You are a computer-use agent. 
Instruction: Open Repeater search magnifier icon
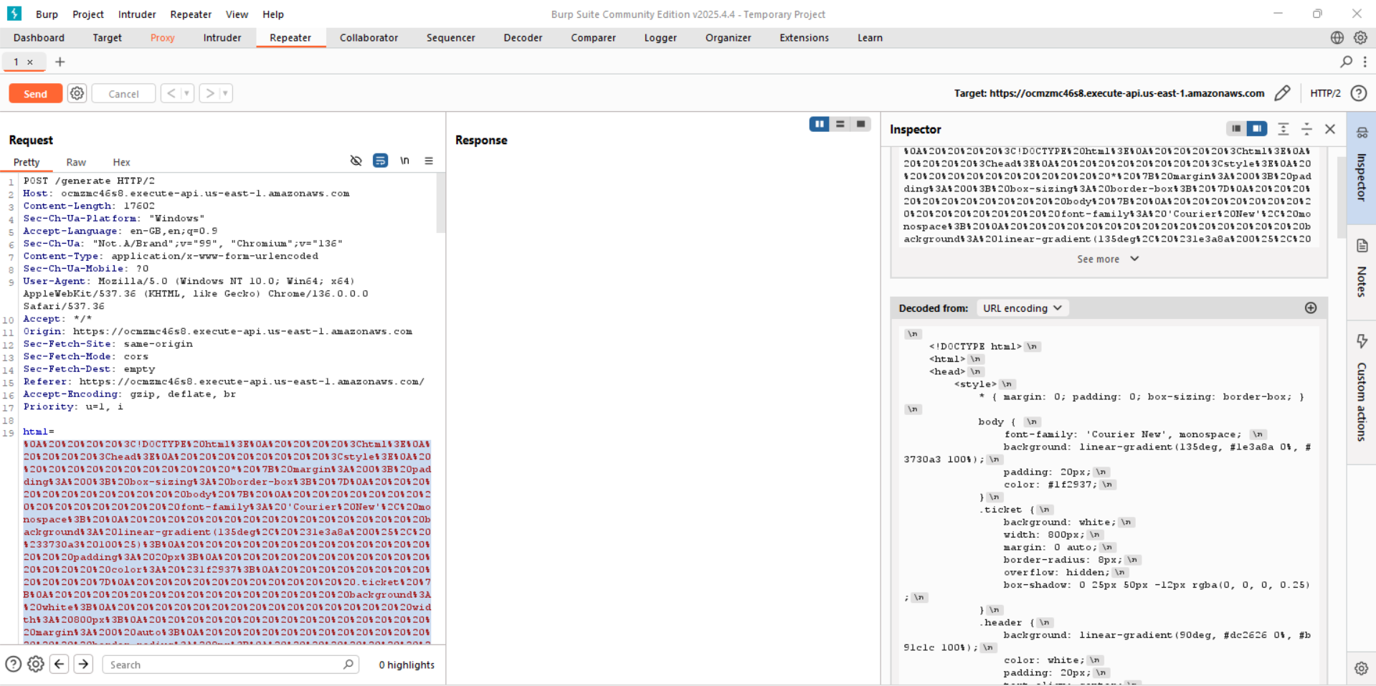pyautogui.click(x=1346, y=62)
